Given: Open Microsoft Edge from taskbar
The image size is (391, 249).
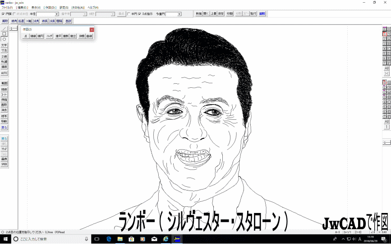Looking at the screenshot, I should coord(109,239).
